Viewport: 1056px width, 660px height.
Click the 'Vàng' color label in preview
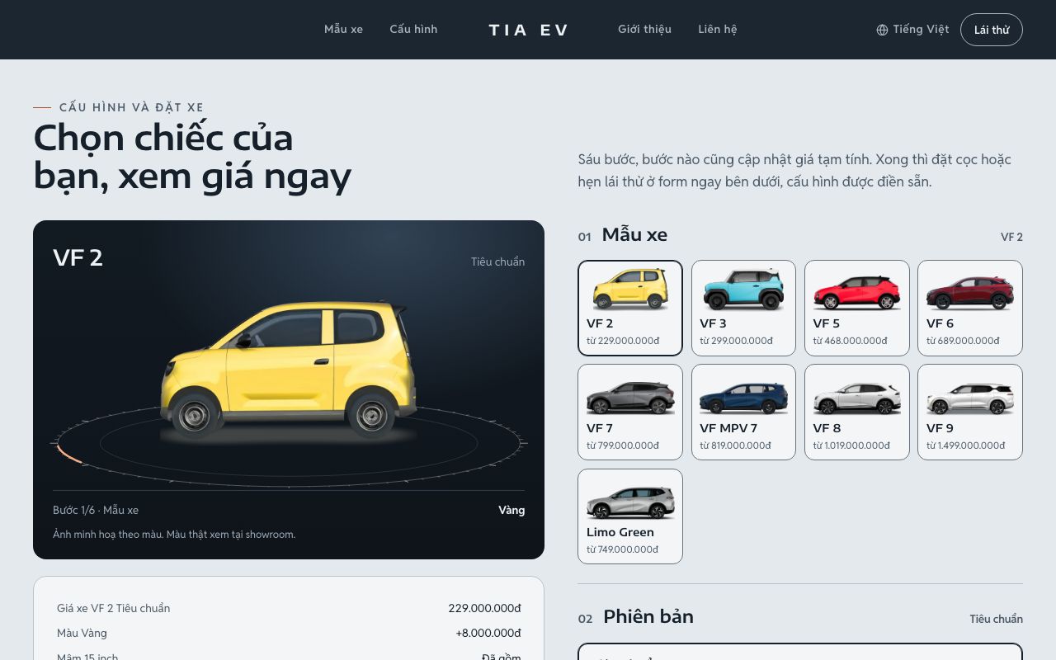[x=511, y=510]
